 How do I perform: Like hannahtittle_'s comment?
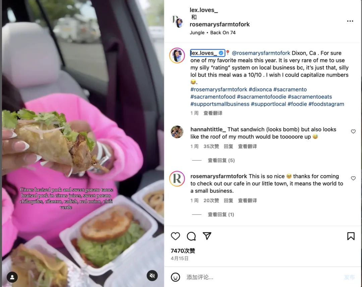pyautogui.click(x=353, y=131)
